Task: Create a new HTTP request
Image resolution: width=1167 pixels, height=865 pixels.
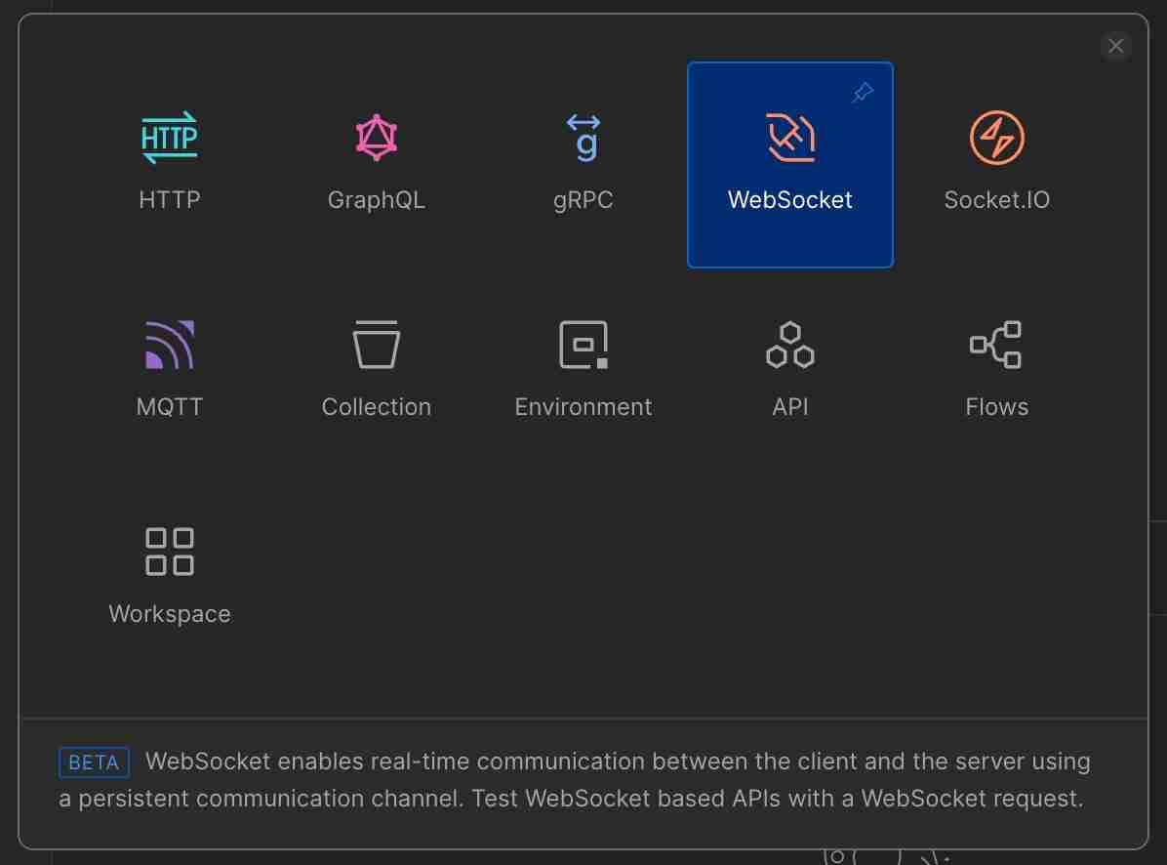Action: [x=170, y=161]
